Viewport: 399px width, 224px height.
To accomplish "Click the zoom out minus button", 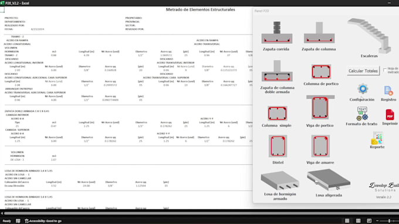I will [x=377, y=221].
